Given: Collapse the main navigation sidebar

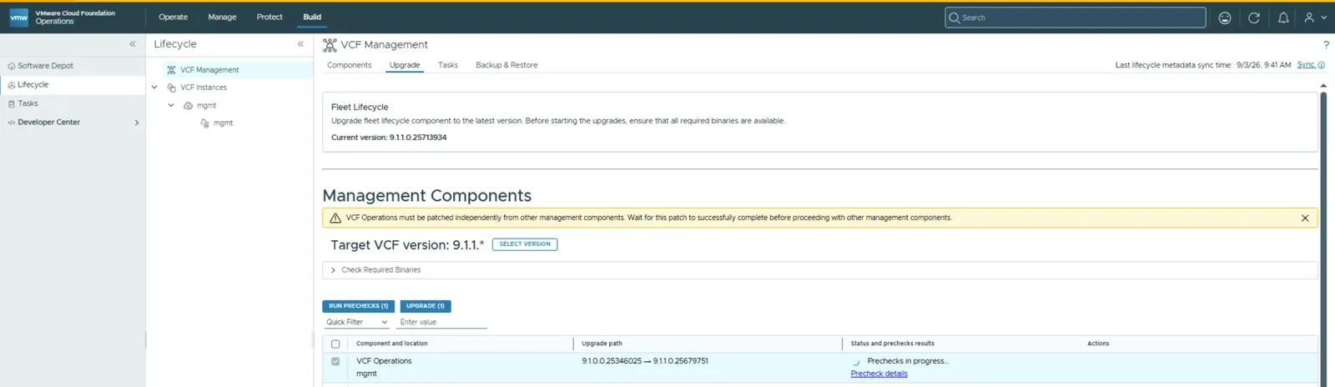Looking at the screenshot, I should click(x=133, y=44).
